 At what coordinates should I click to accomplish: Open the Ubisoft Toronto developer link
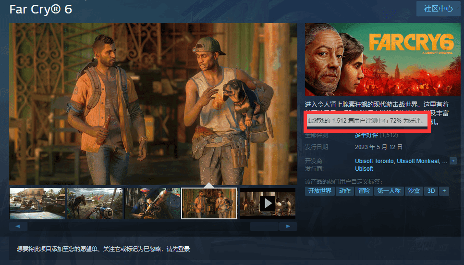(375, 161)
